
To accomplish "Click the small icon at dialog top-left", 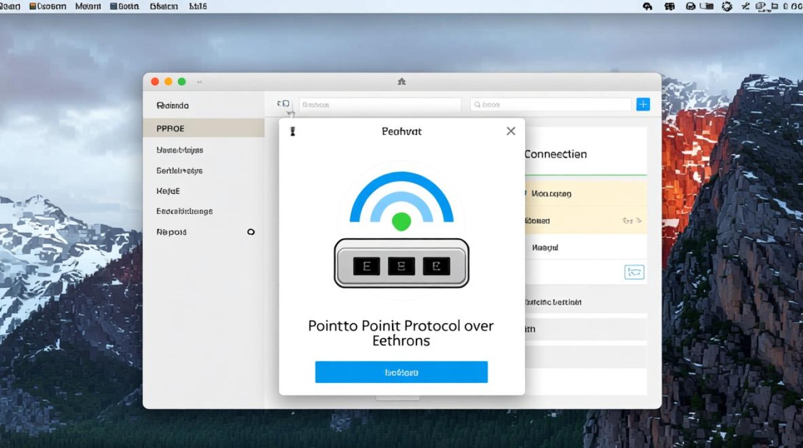I will [293, 131].
